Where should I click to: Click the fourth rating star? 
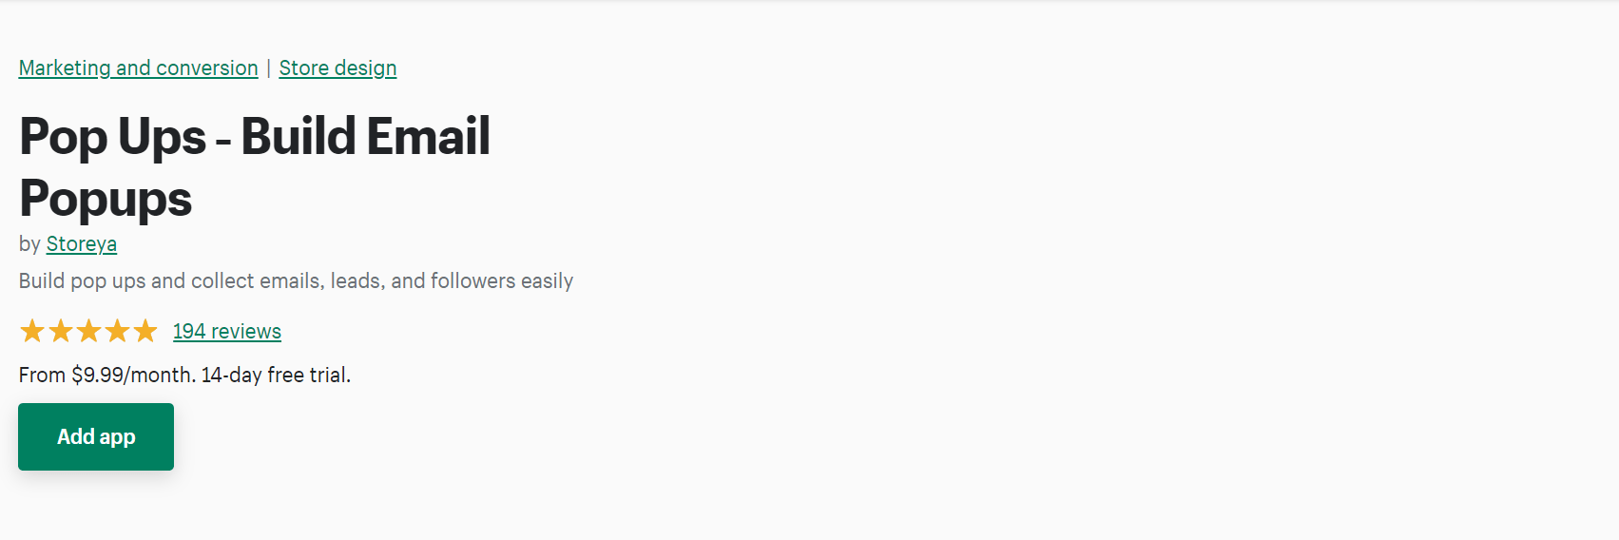(118, 331)
